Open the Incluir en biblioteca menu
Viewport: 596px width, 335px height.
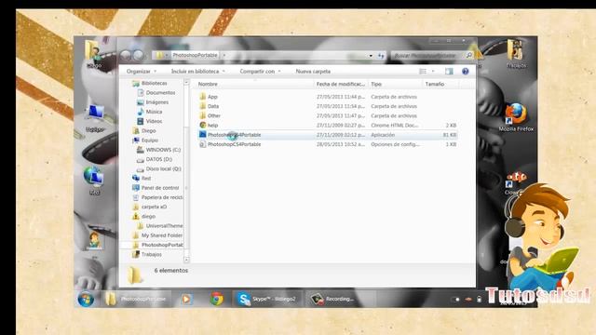(197, 72)
